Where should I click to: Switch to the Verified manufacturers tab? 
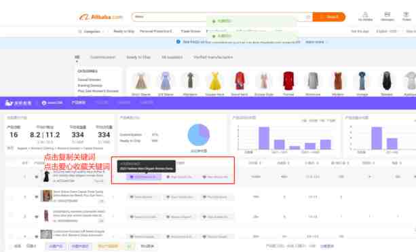pyautogui.click(x=213, y=57)
